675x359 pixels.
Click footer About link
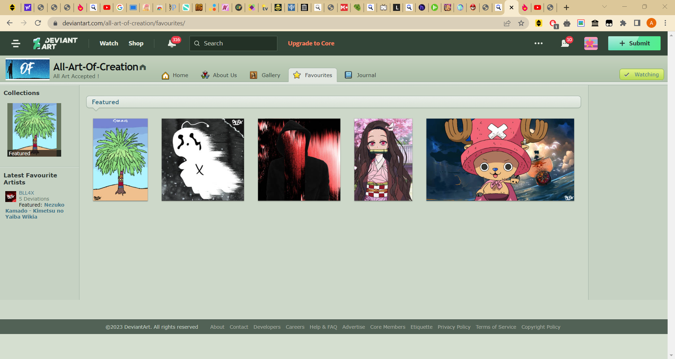click(217, 327)
